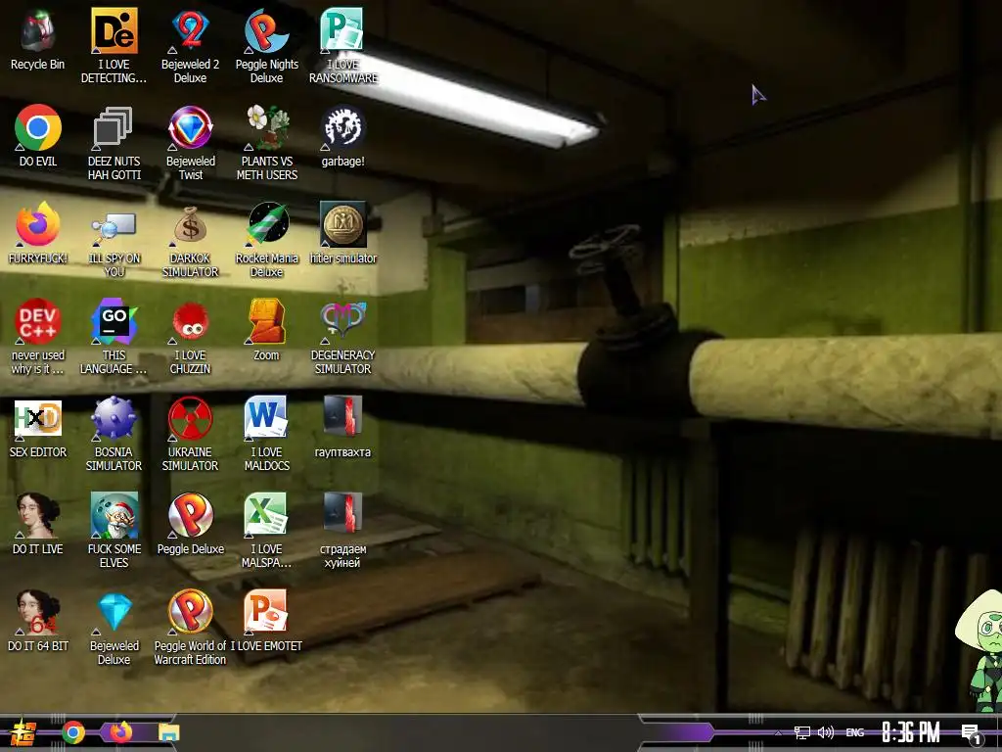The image size is (1002, 752).
Task: Click the Publisher icon labeled I LOVE RANSOMWARE
Action: click(x=342, y=29)
